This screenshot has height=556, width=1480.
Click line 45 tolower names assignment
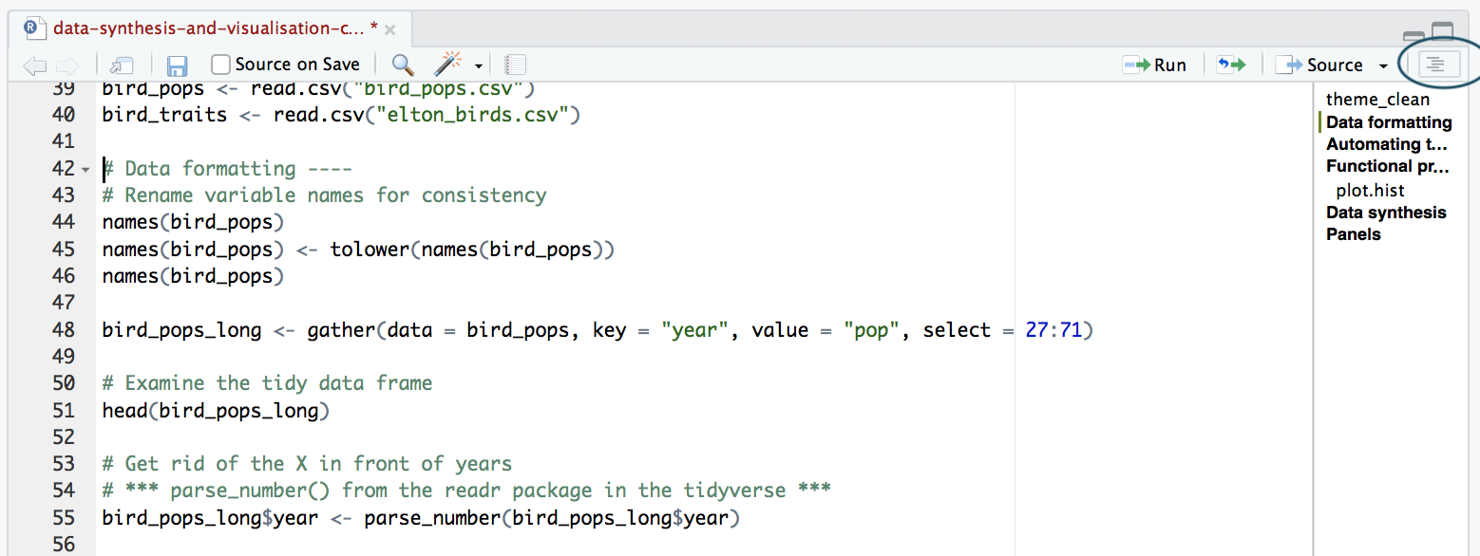click(x=358, y=250)
